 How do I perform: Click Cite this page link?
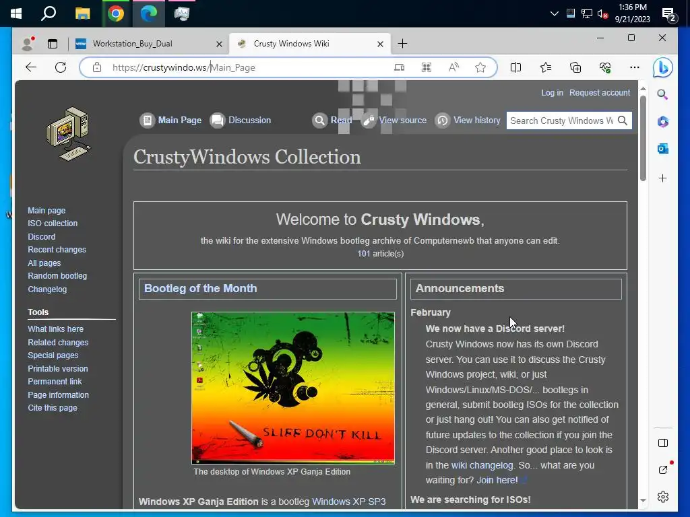tap(53, 407)
